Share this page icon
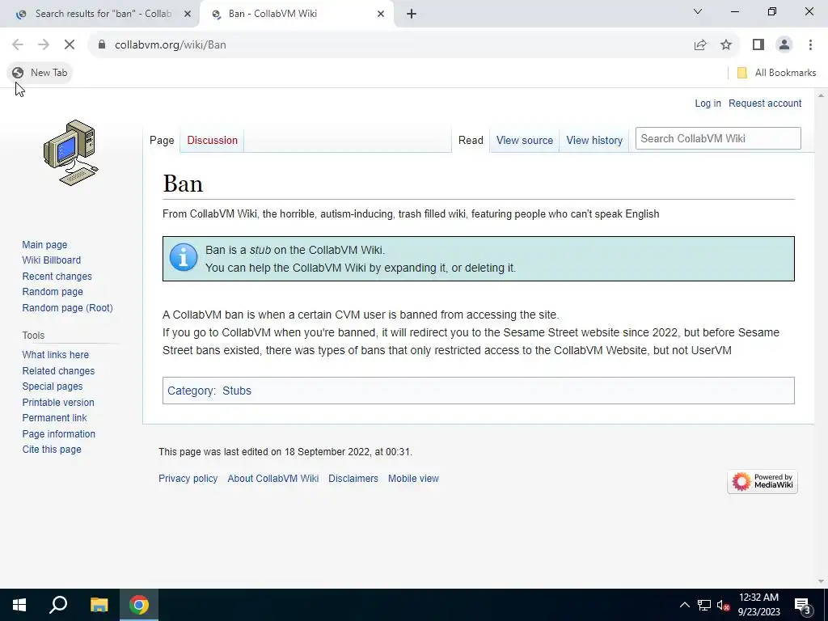The image size is (828, 621). [x=700, y=45]
